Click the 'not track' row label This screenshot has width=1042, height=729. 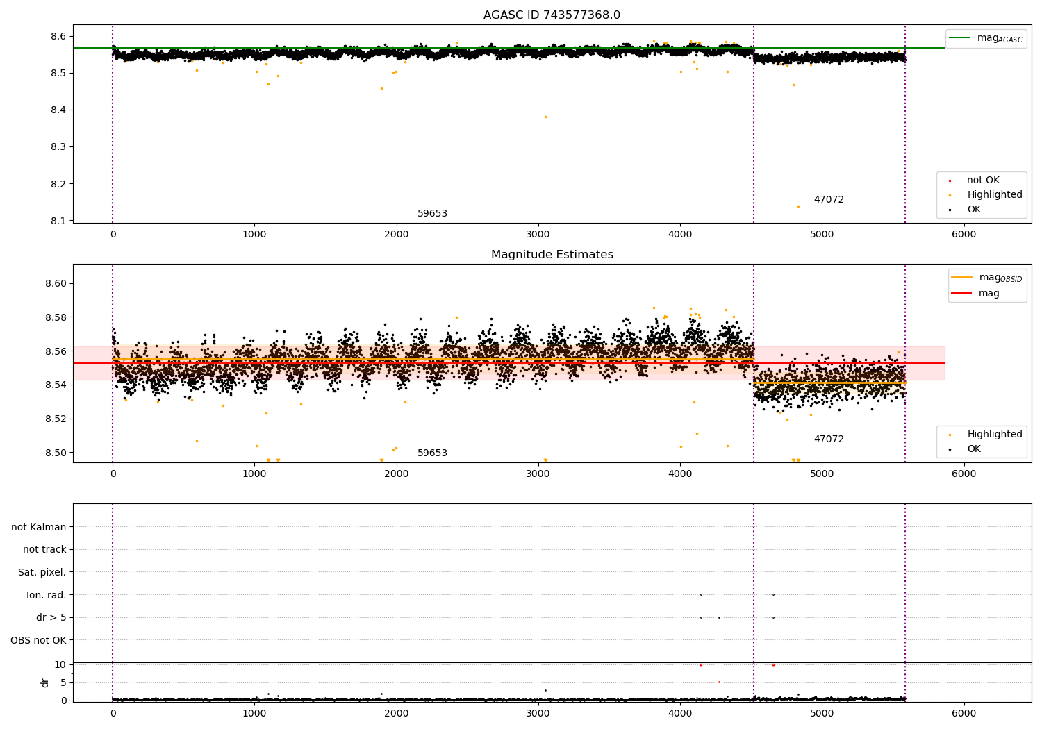[44, 550]
